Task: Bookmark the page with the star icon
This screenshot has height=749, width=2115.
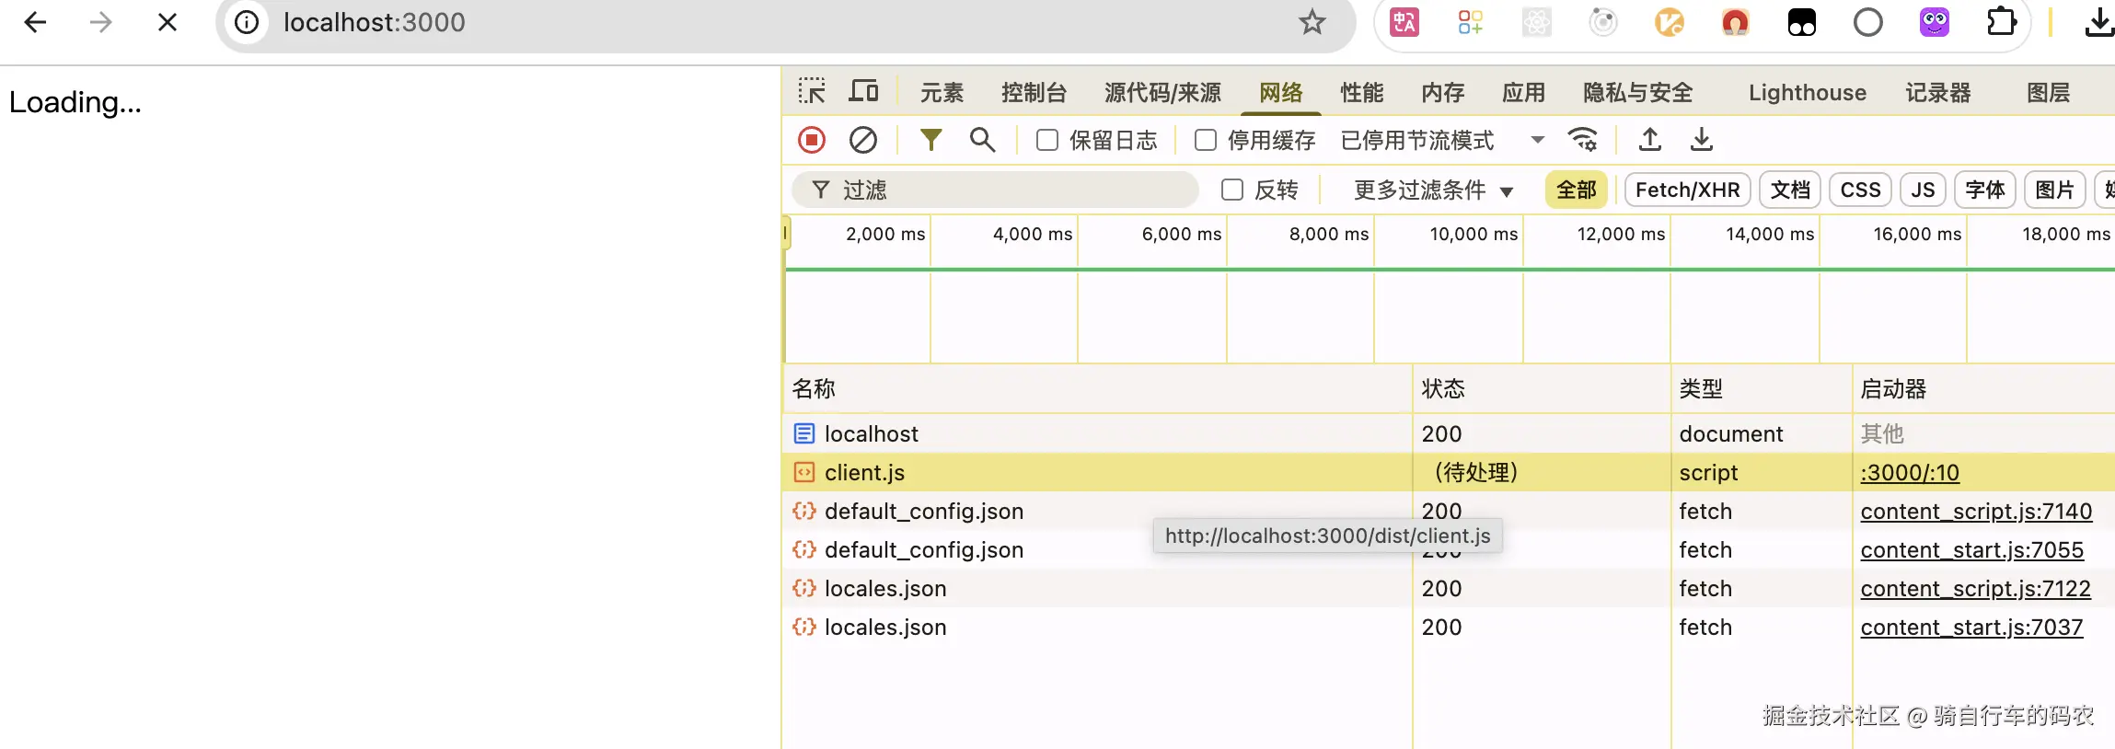Action: coord(1312,22)
